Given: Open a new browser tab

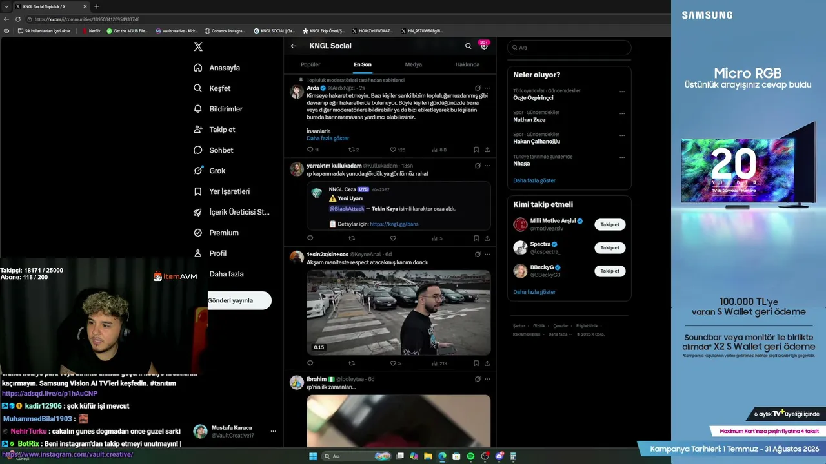Looking at the screenshot, I should [x=97, y=6].
